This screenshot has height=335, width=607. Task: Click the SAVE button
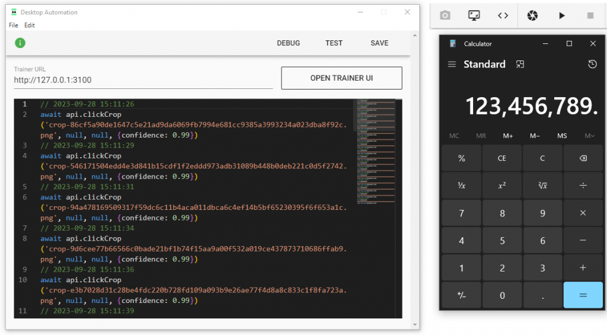379,43
